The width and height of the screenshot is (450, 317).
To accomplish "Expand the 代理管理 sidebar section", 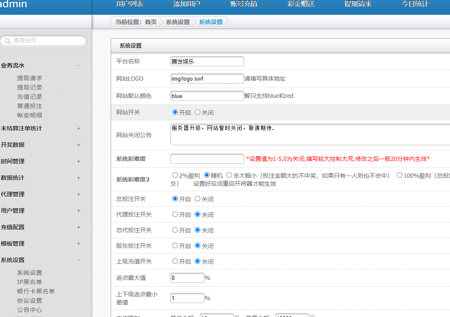I will (x=78, y=194).
